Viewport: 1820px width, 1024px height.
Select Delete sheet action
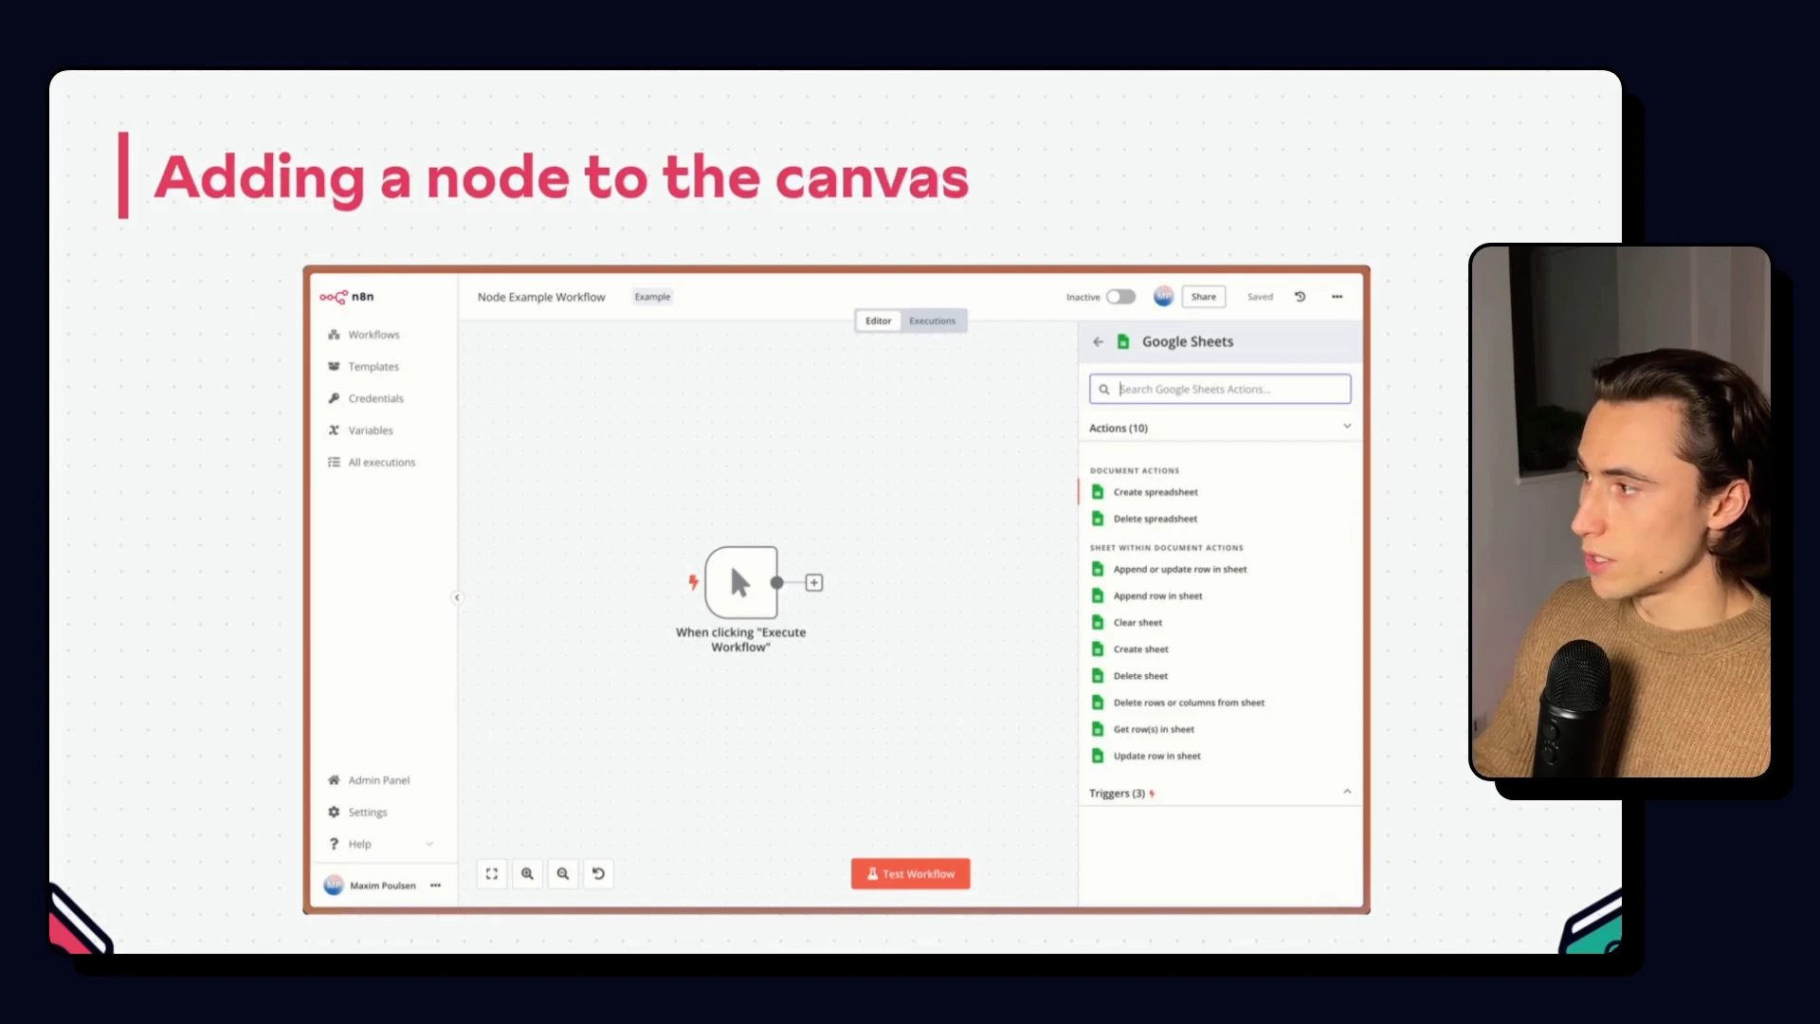click(1140, 676)
